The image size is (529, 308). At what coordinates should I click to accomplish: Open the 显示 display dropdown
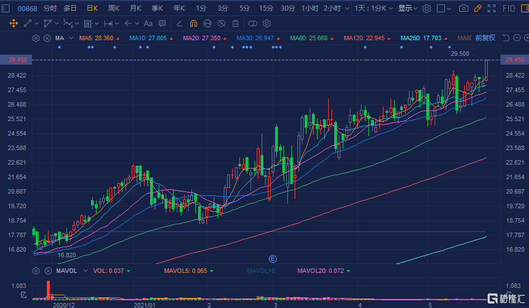coord(408,8)
